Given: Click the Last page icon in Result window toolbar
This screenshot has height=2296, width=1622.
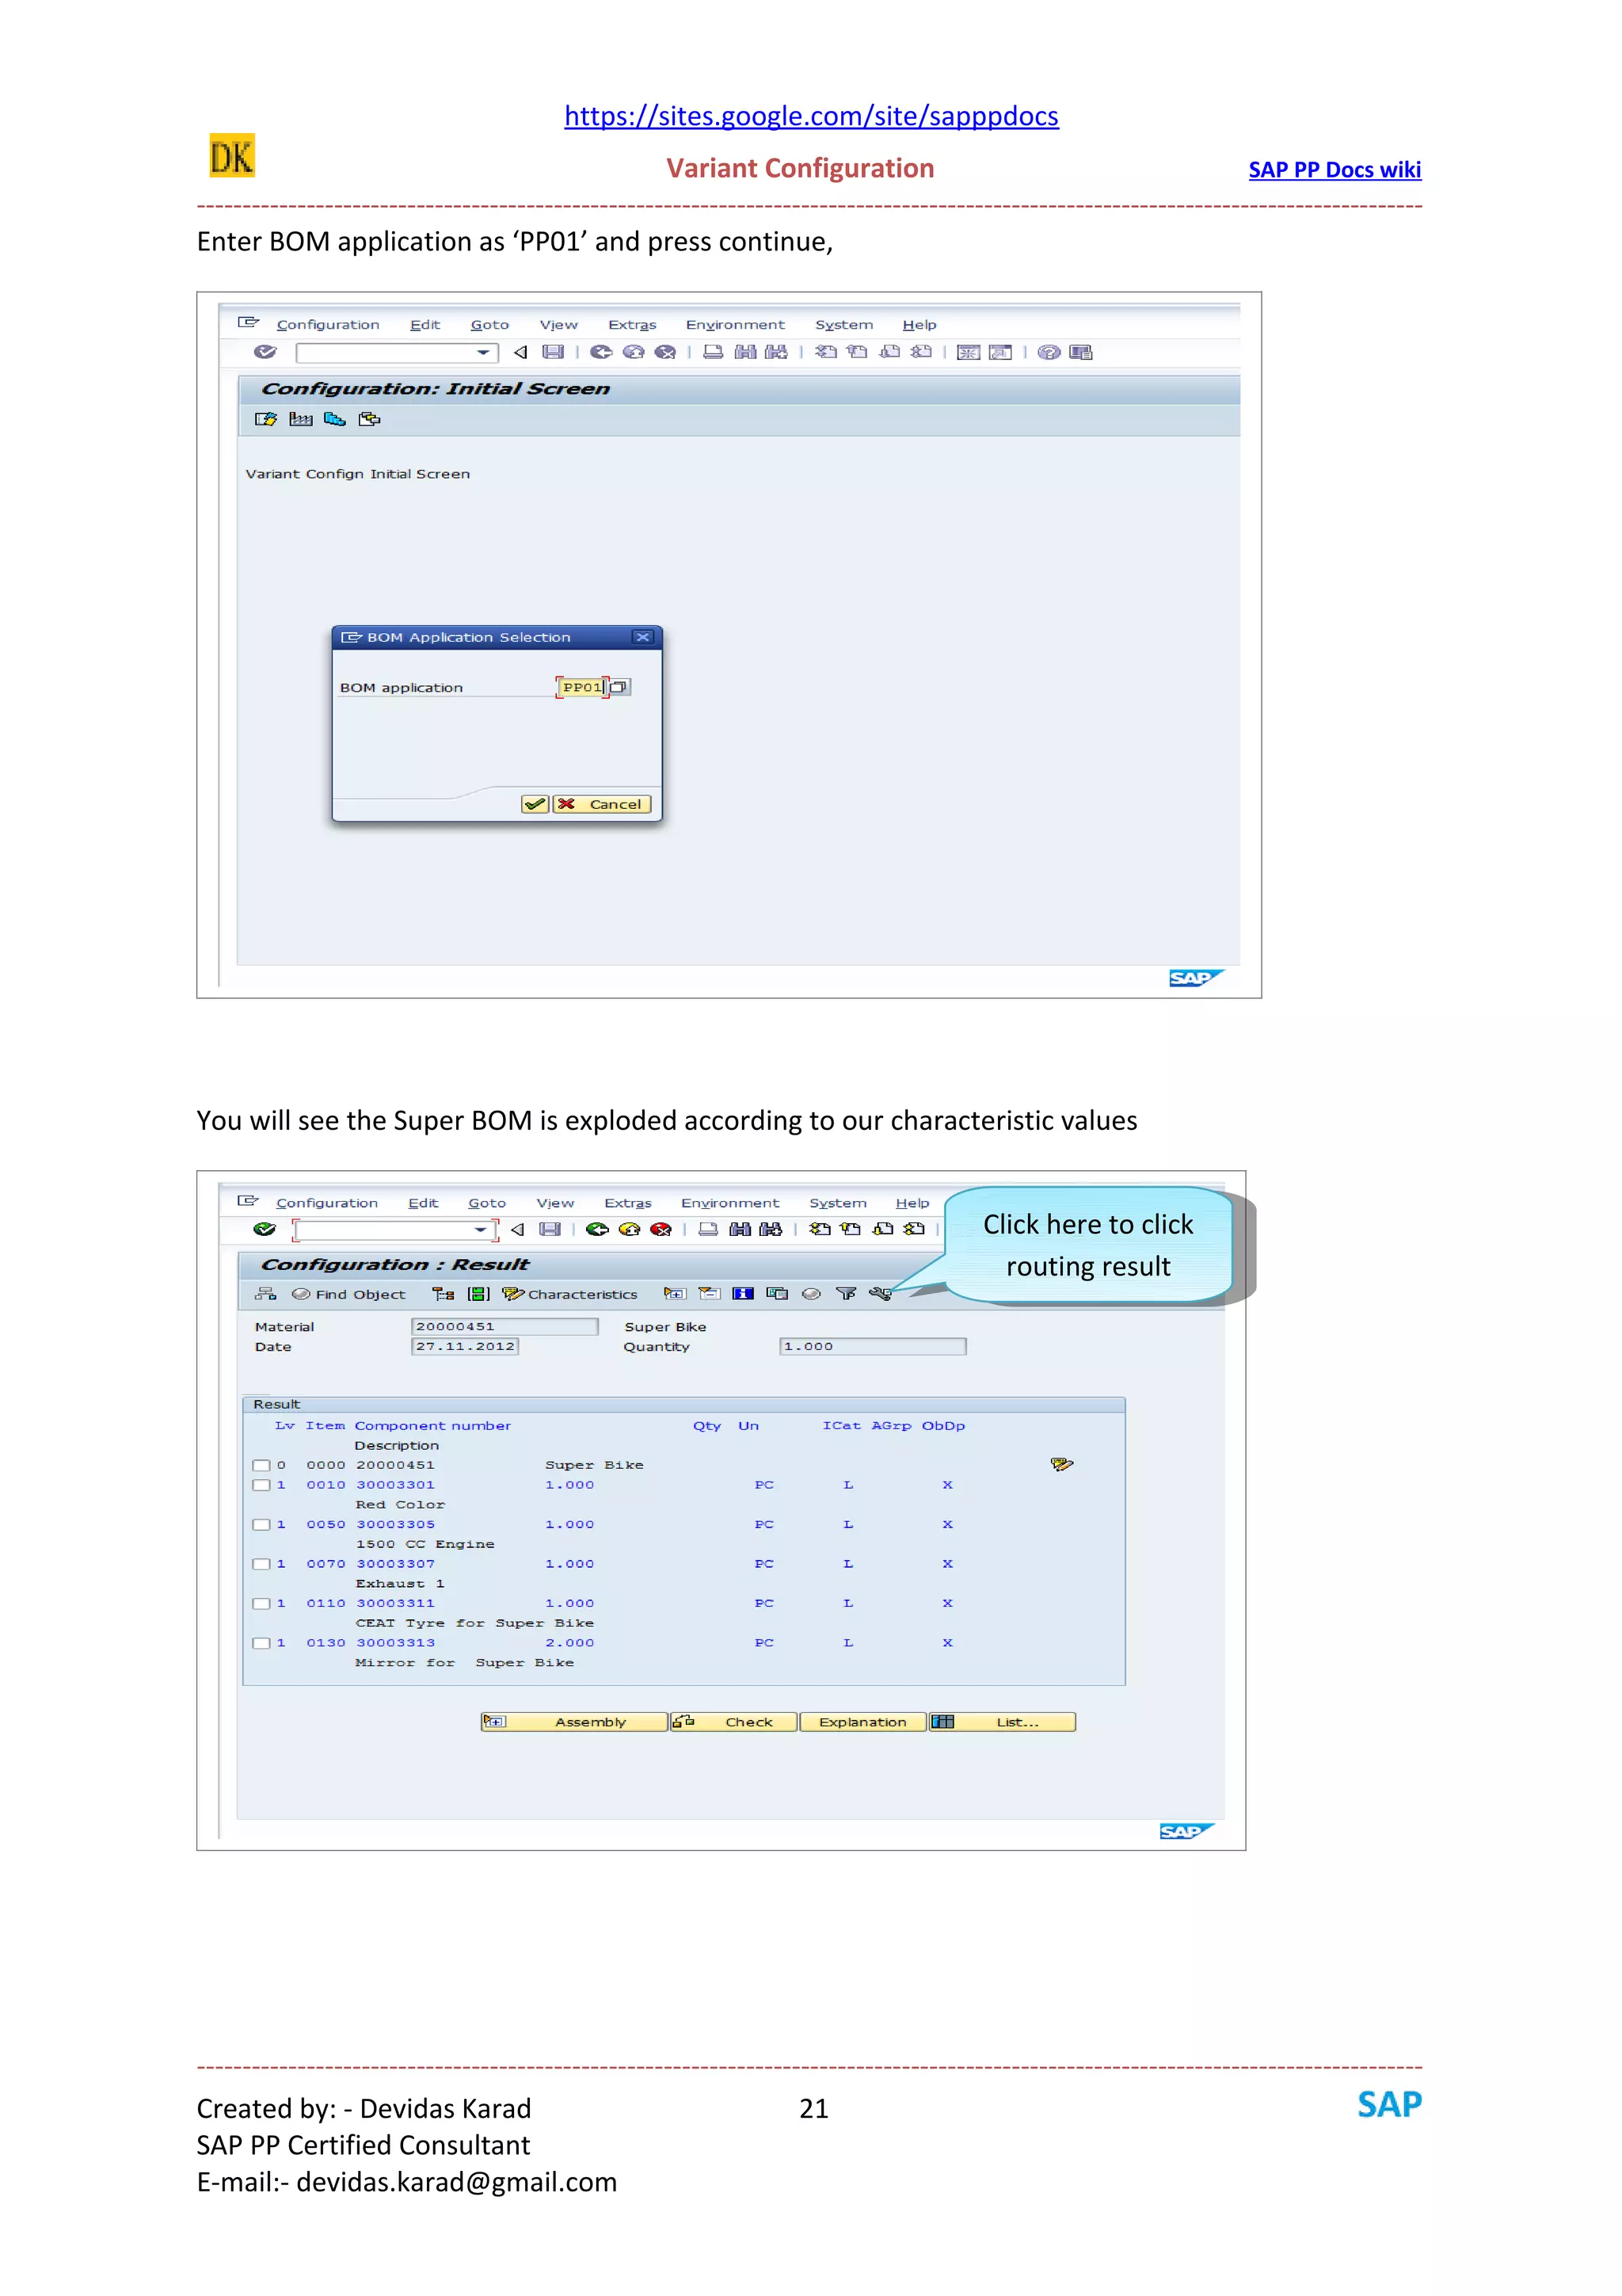Looking at the screenshot, I should pos(913,1229).
